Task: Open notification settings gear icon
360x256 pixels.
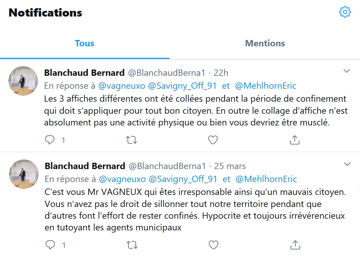Action: [345, 12]
